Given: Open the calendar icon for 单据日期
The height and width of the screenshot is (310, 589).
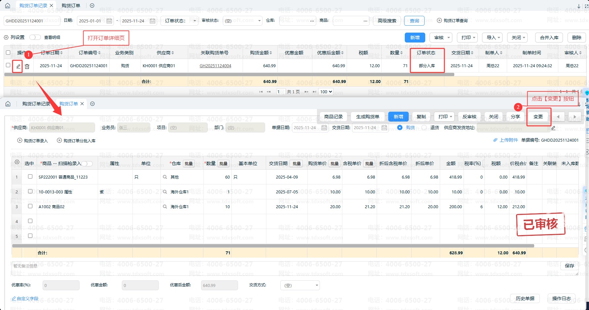Looking at the screenshot, I should click(x=324, y=127).
